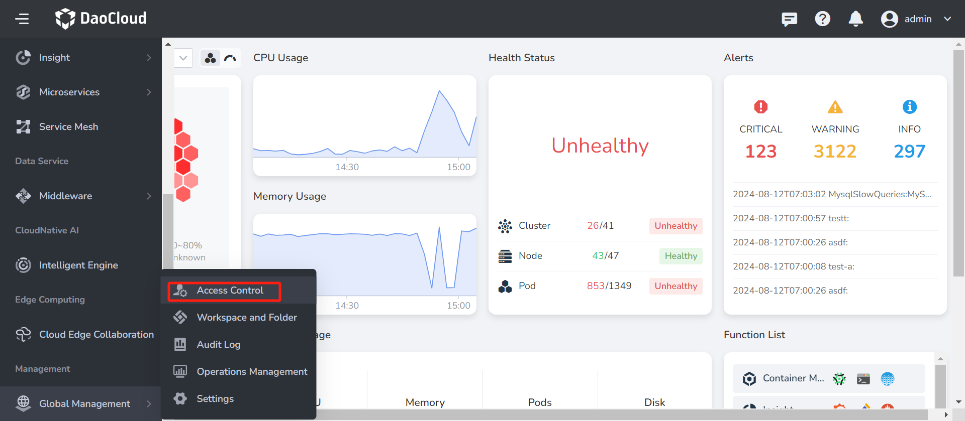Open the cluster selector dropdown arrow
Viewport: 965px width, 421px height.
(183, 58)
